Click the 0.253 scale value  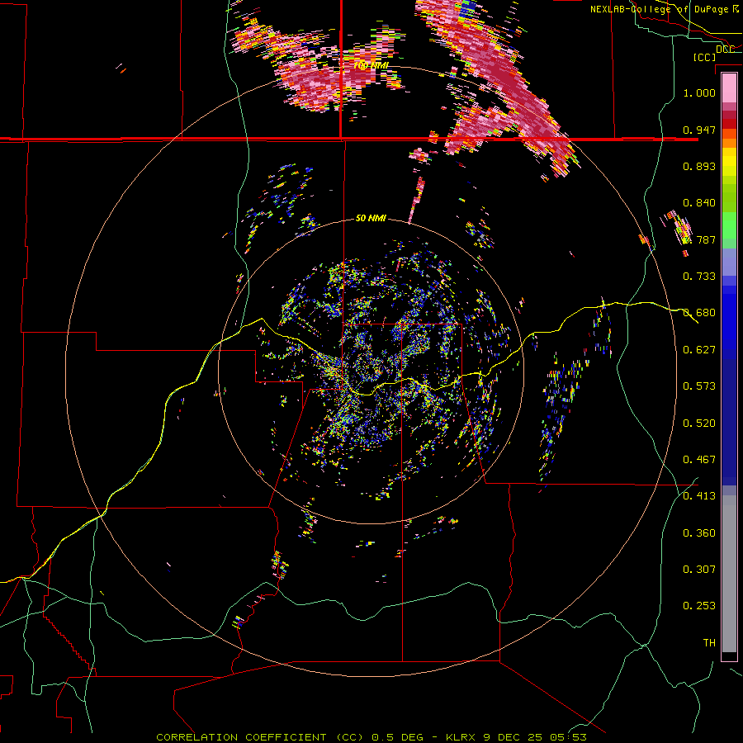tap(699, 606)
